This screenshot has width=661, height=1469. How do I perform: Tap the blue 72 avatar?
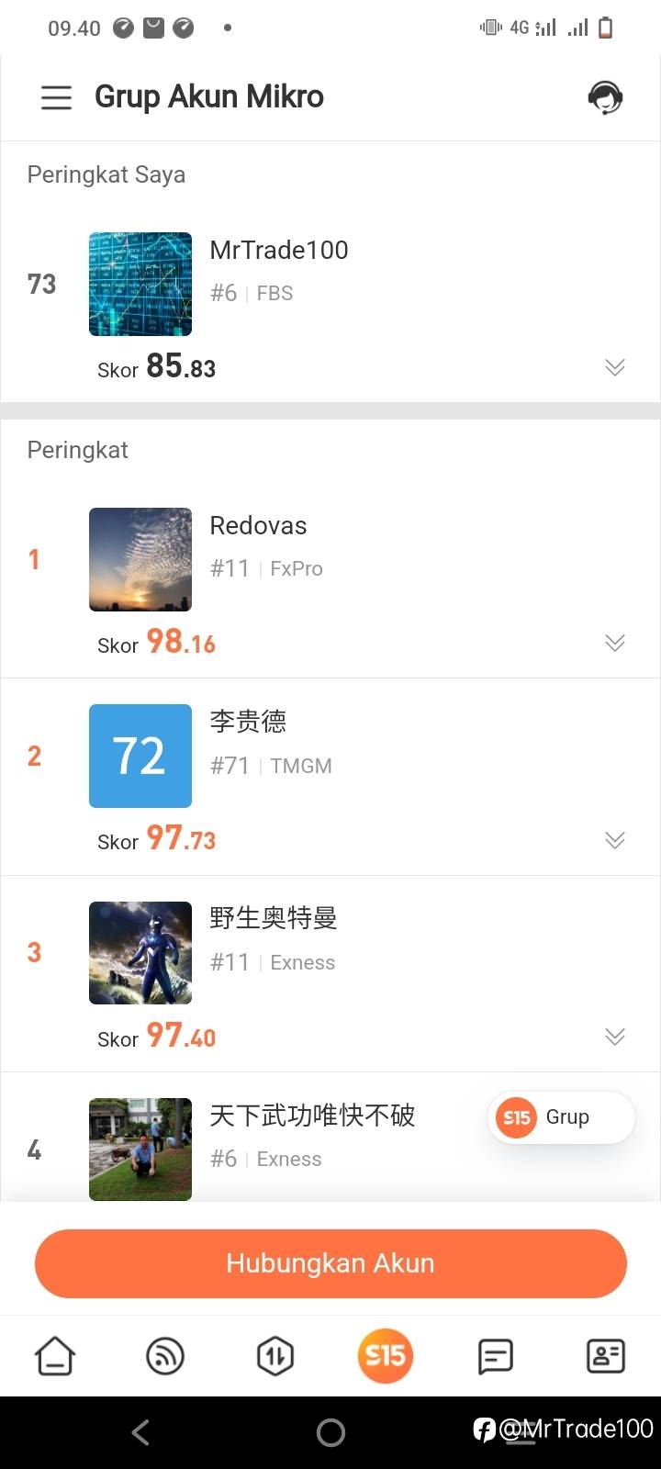click(x=140, y=756)
